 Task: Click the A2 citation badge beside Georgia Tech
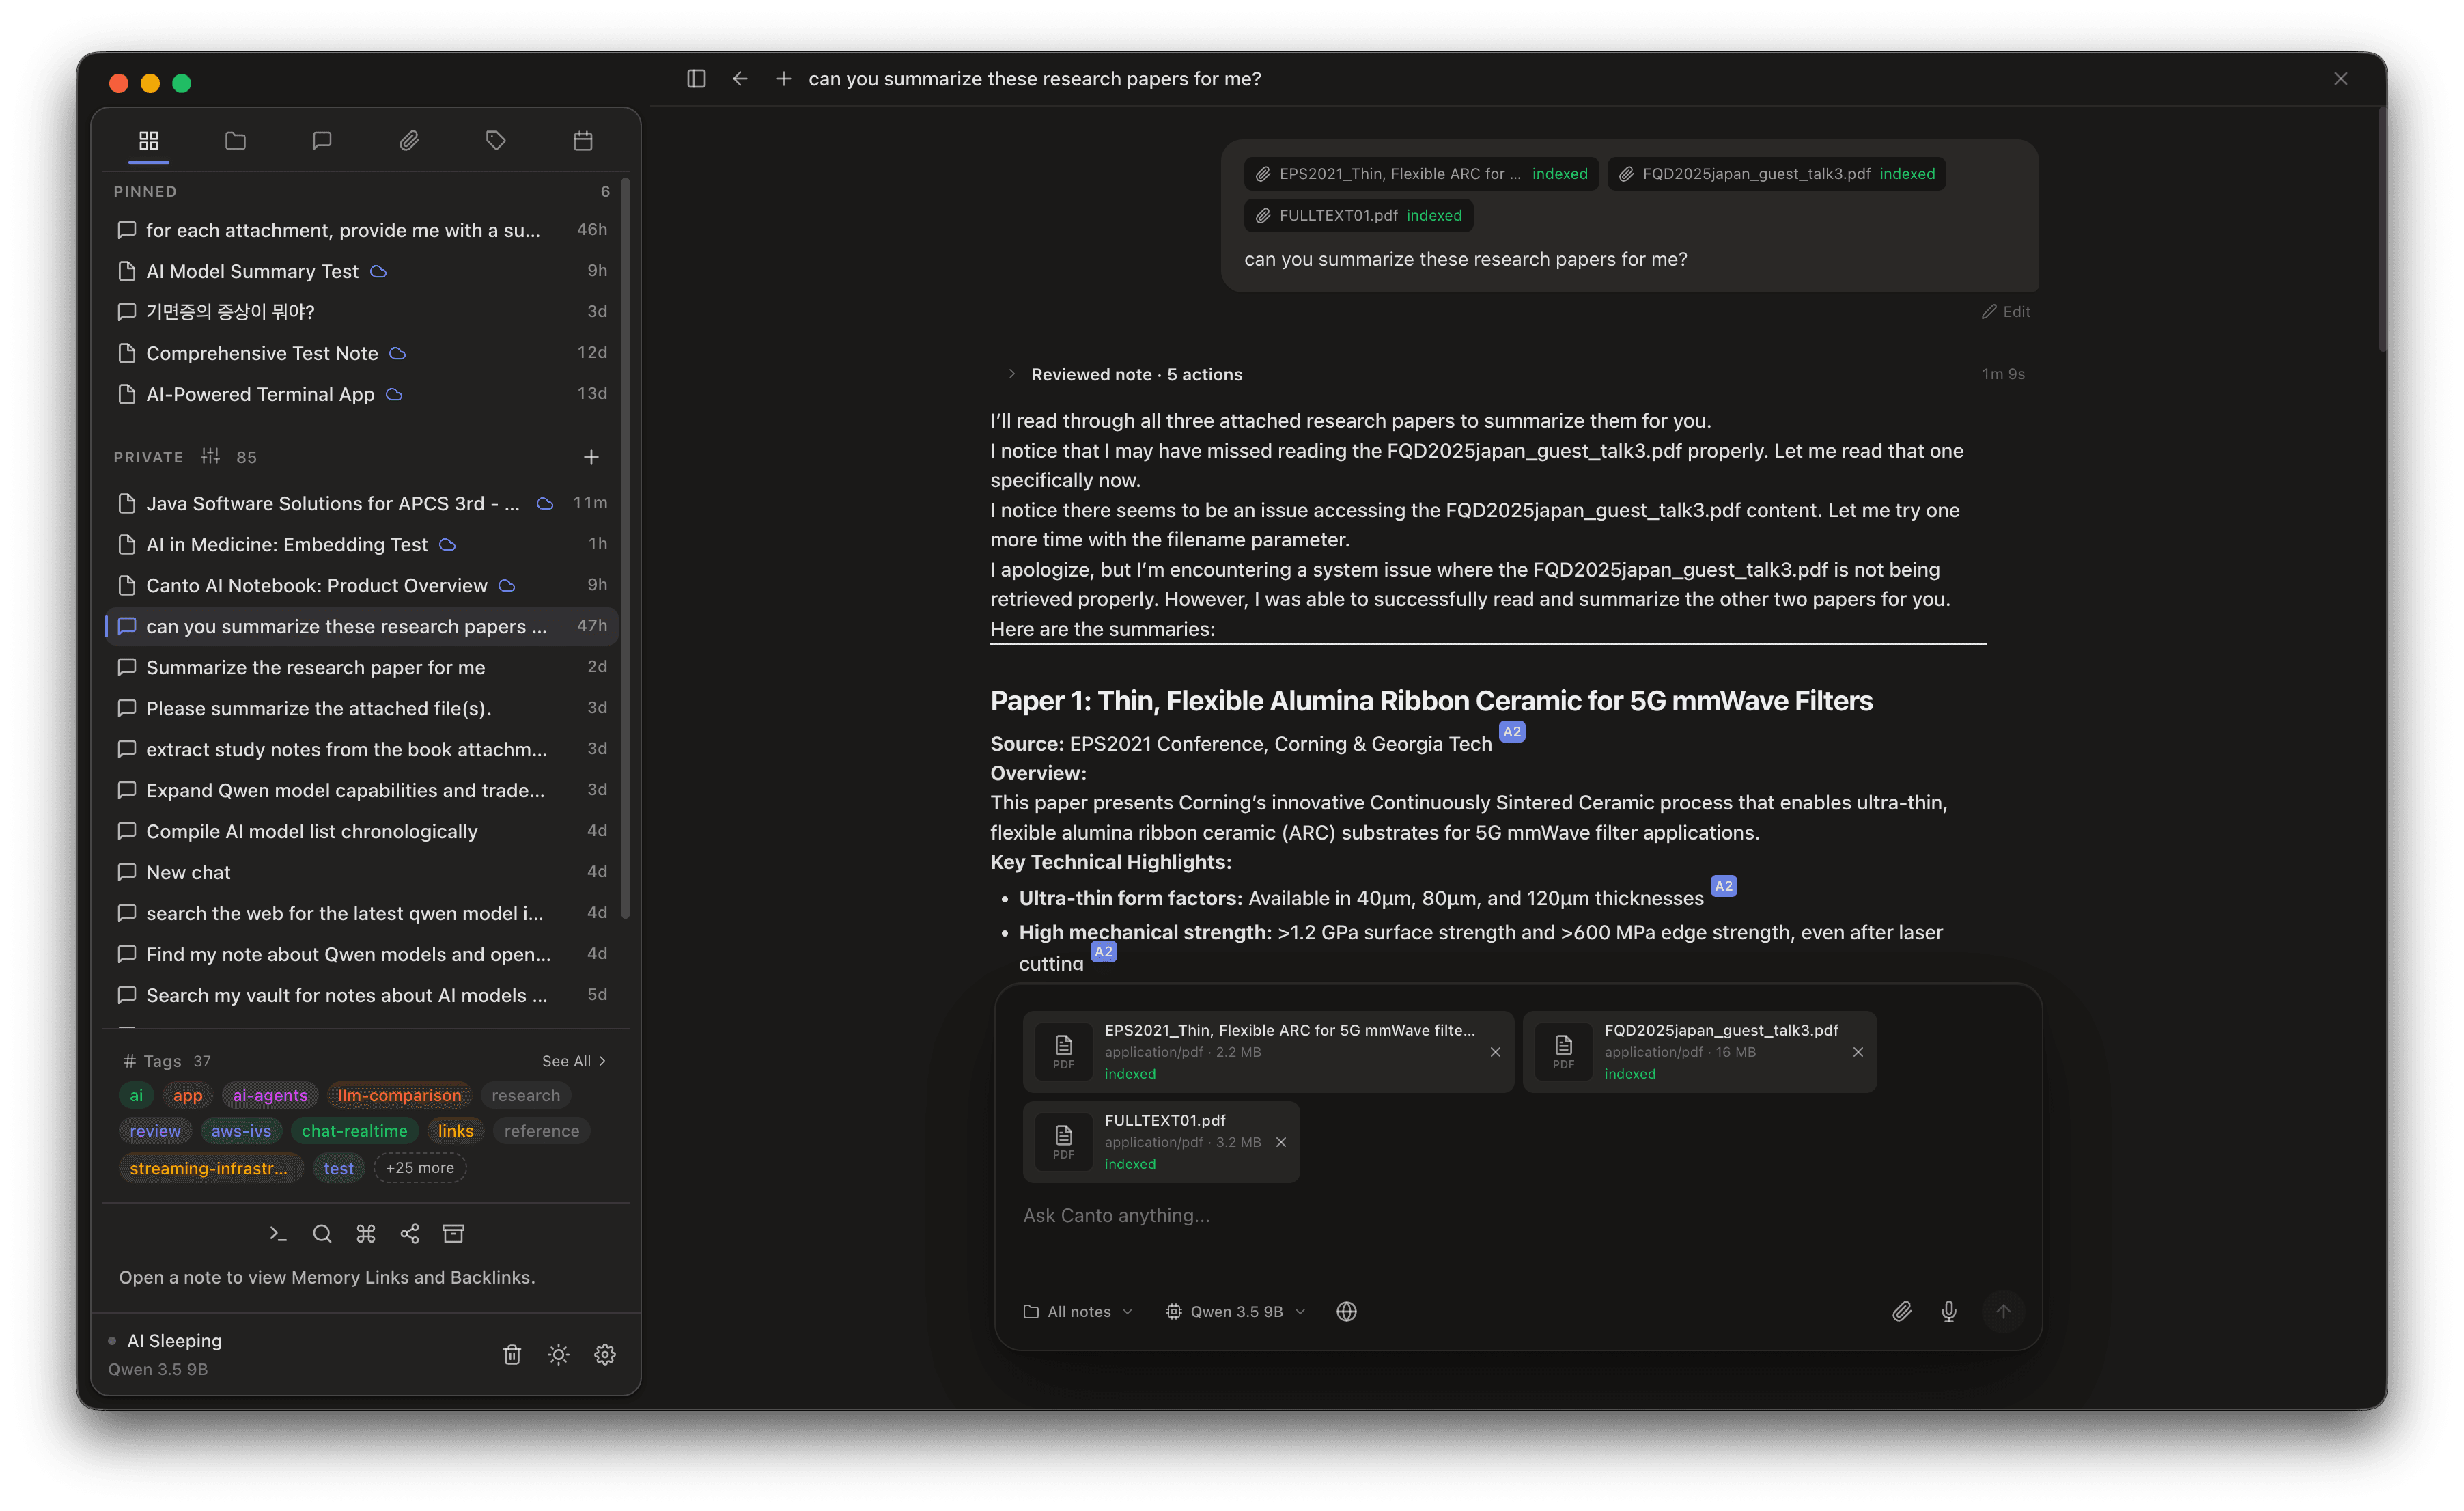coord(1512,732)
